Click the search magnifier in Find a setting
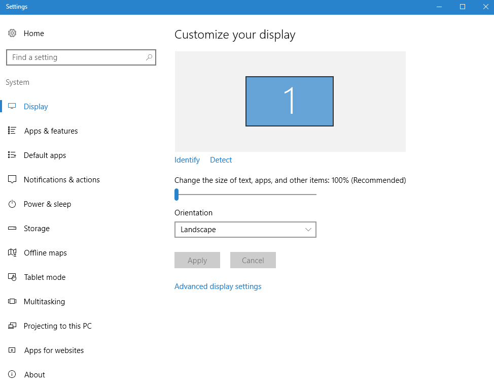 click(x=149, y=57)
